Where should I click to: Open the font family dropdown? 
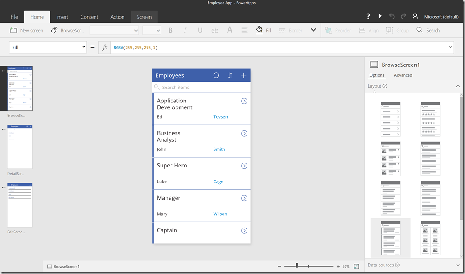[x=114, y=30]
